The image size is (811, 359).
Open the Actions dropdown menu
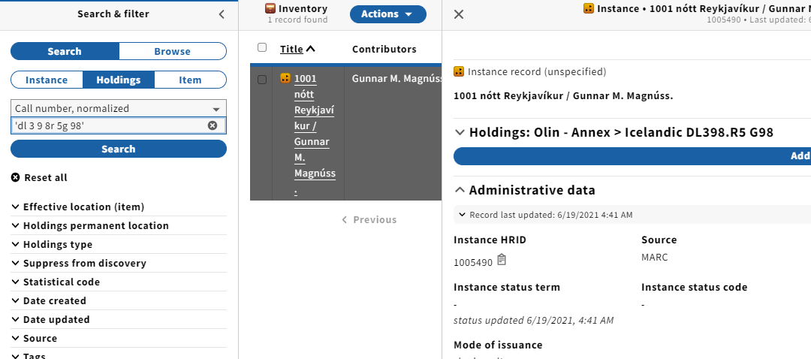pyautogui.click(x=388, y=14)
